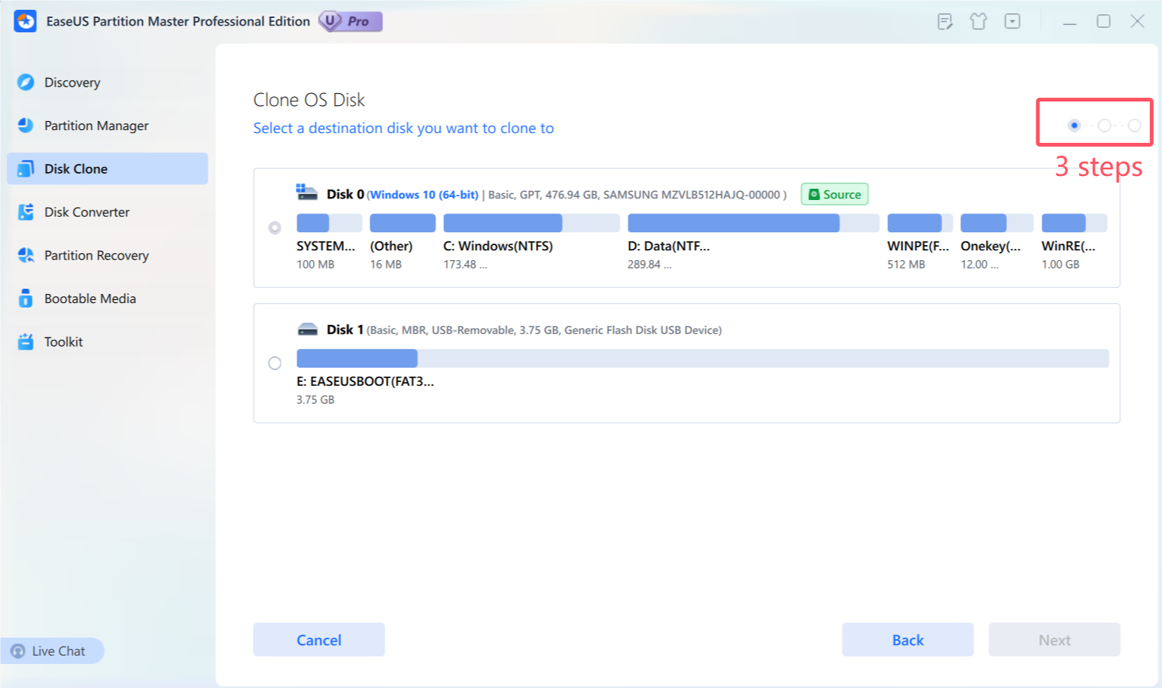Click the 'Windows 10 (64-bit)' label
1162x688 pixels.
pyautogui.click(x=424, y=195)
